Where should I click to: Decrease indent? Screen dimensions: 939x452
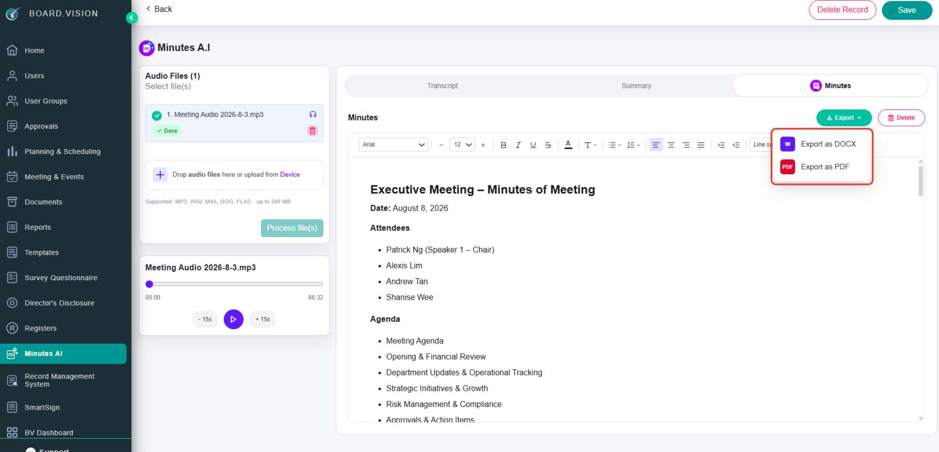[x=736, y=145]
